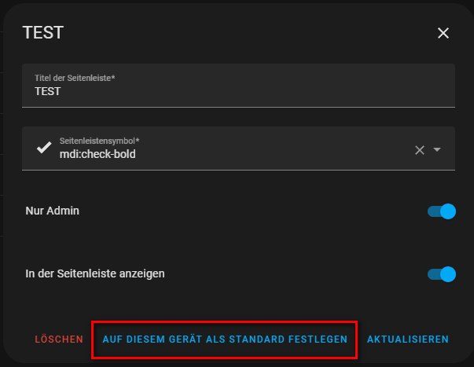This screenshot has width=474, height=367.
Task: Close the TEST dialog with the X
Action: pos(443,33)
